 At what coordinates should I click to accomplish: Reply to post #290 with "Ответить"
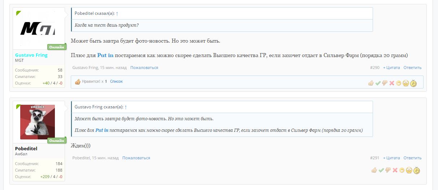(412, 68)
